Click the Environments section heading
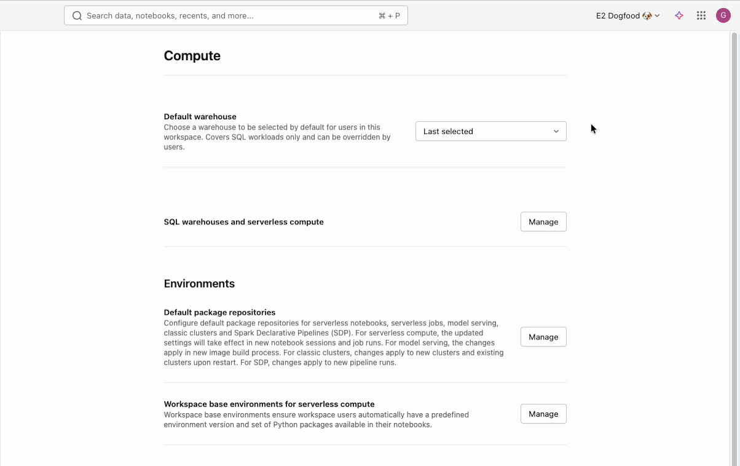 pos(199,283)
